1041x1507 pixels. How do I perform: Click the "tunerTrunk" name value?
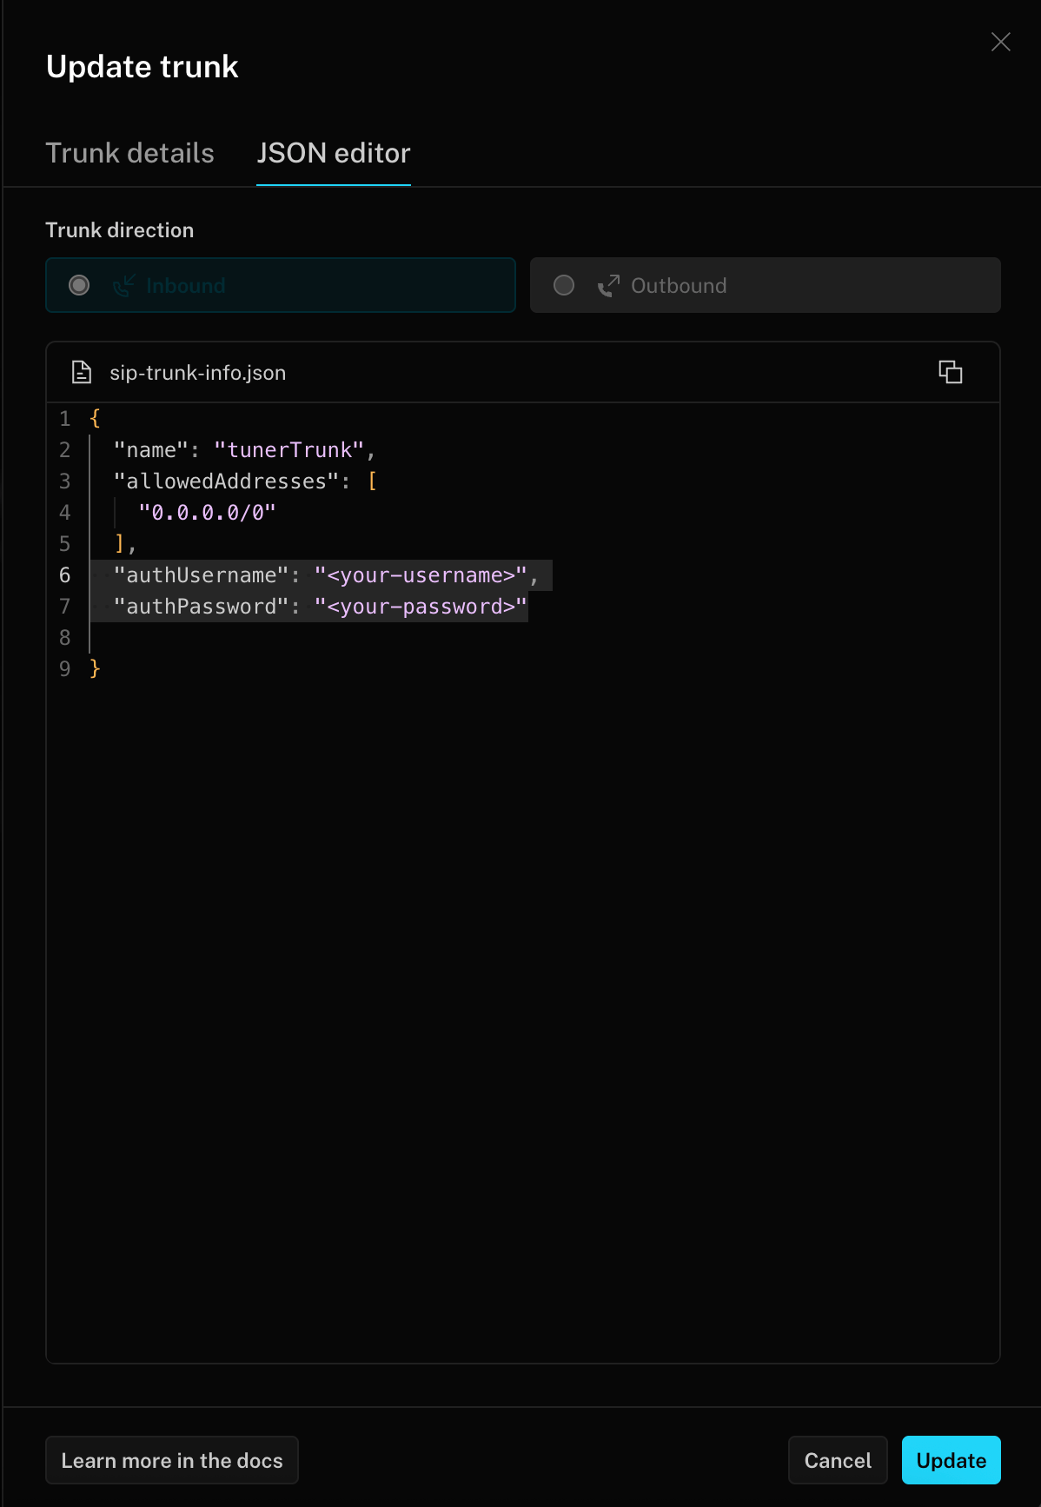pos(289,450)
